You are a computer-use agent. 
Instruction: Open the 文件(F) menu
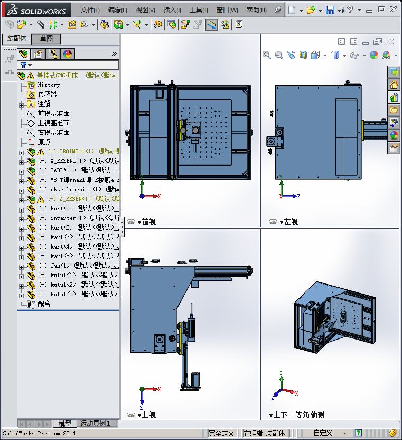90,10
